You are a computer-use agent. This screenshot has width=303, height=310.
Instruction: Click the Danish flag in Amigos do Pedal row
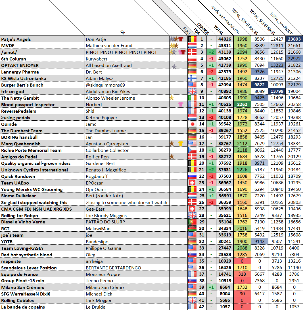(192, 157)
